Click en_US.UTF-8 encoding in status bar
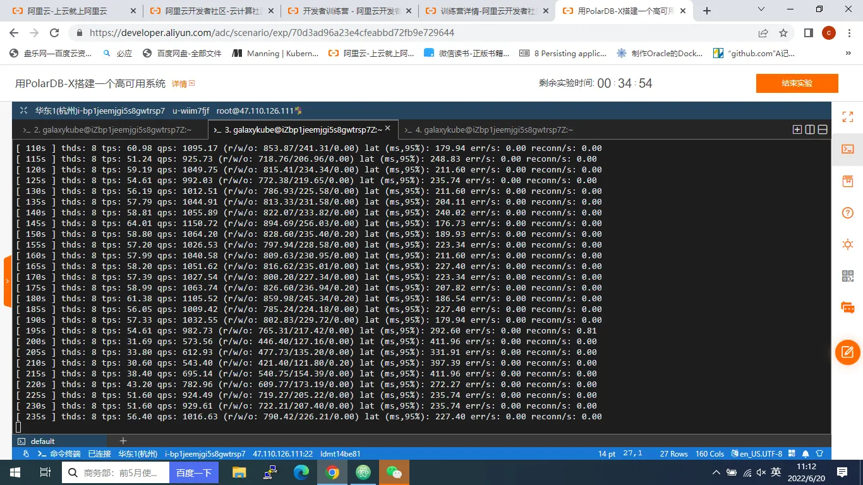The height and width of the screenshot is (485, 863). [757, 453]
